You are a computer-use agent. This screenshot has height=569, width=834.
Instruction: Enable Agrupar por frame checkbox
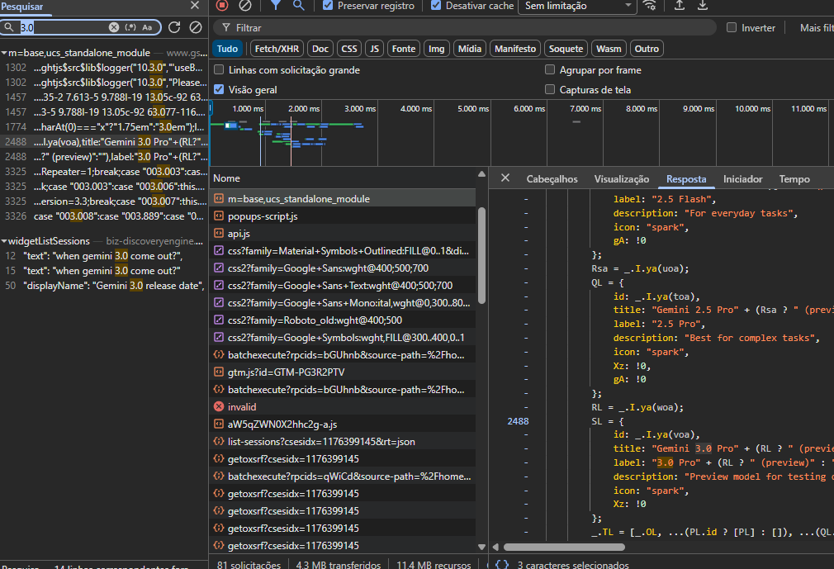tap(550, 70)
